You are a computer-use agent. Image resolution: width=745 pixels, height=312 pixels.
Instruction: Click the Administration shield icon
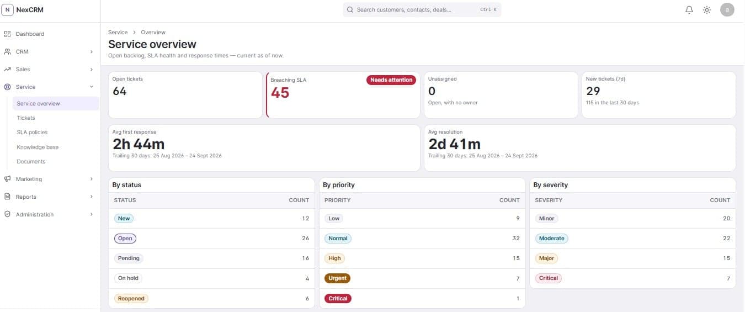pos(7,214)
